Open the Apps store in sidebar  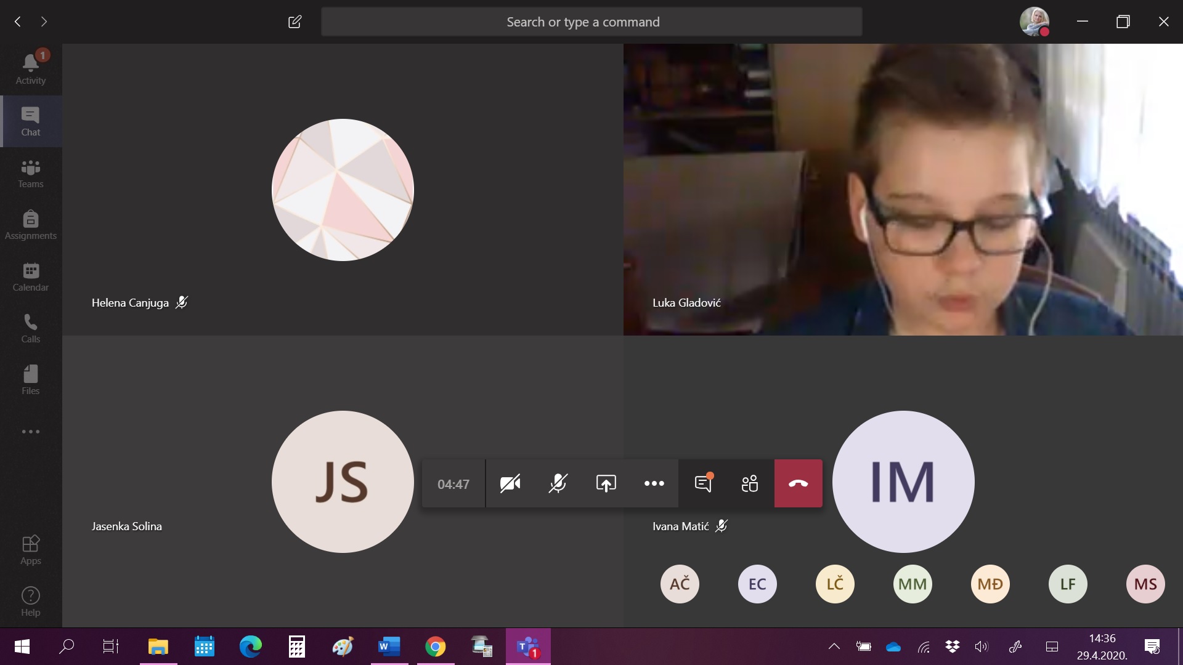(31, 550)
